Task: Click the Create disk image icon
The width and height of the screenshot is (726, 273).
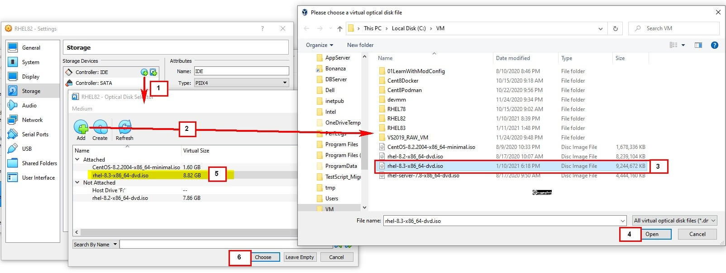Action: (x=100, y=127)
